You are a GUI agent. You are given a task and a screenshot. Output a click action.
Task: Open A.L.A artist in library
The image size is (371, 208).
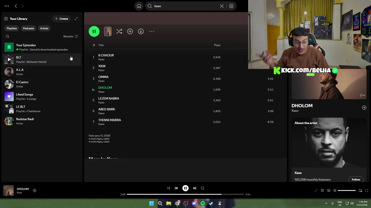[42, 72]
